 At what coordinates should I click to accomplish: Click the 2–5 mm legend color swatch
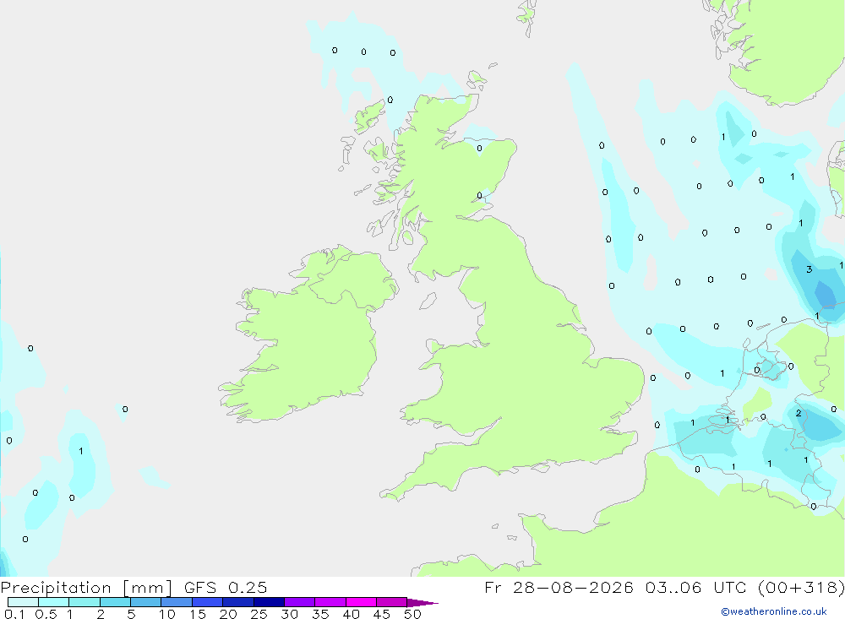(115, 602)
